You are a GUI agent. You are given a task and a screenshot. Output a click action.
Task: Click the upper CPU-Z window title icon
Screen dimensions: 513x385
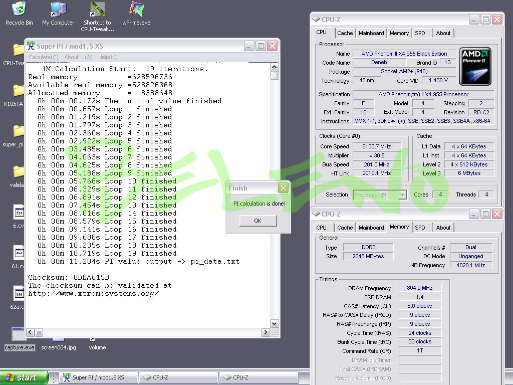316,20
